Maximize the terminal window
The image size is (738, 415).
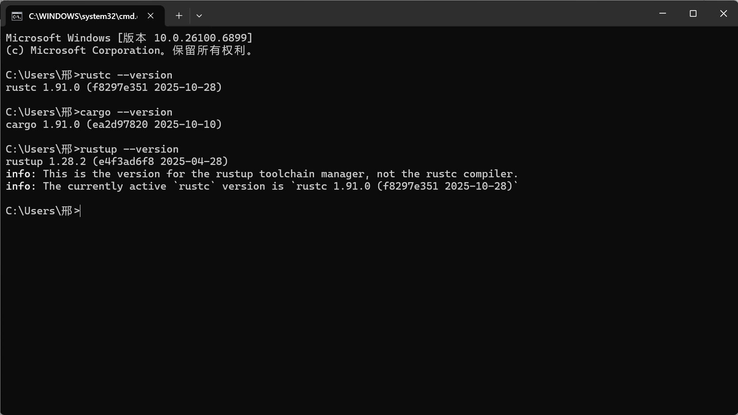point(693,14)
